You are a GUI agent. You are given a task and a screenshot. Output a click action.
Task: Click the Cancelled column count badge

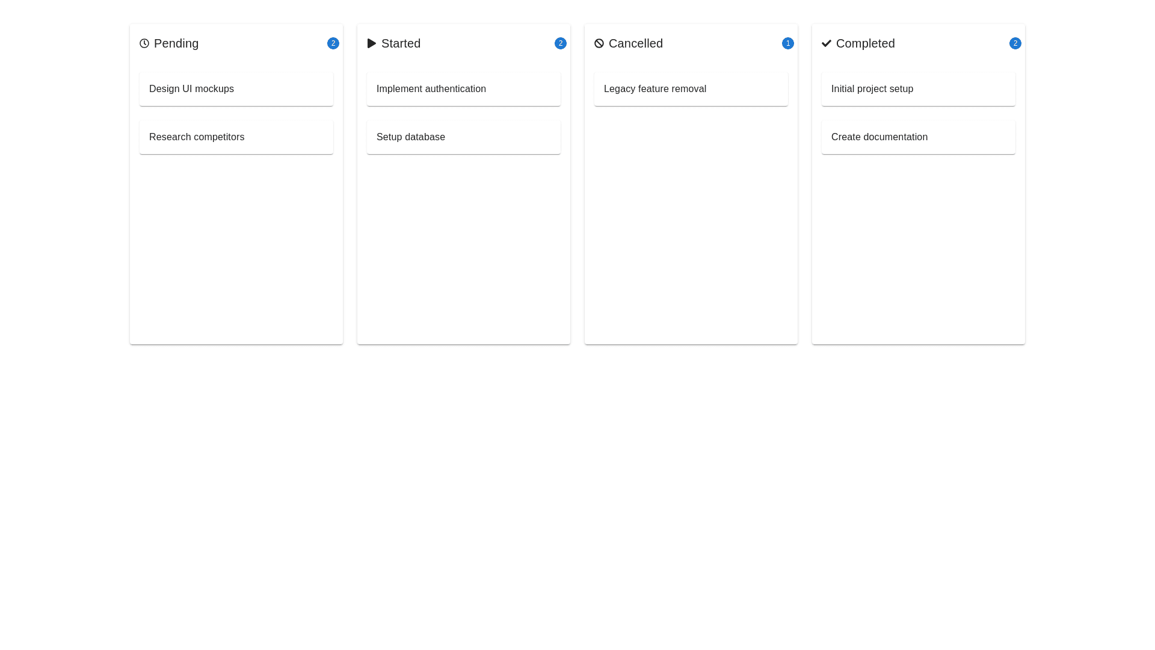788,43
